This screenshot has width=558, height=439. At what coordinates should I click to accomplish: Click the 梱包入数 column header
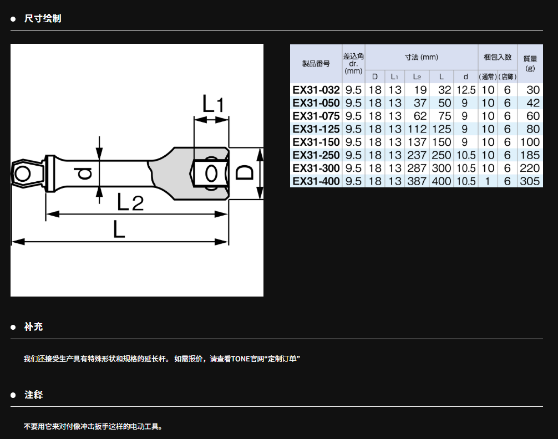tap(497, 57)
